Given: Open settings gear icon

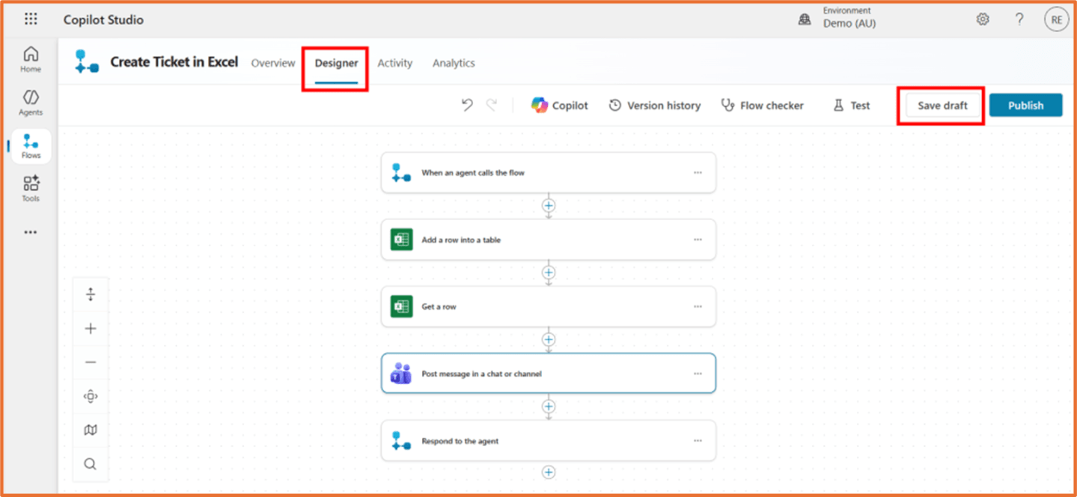Looking at the screenshot, I should [983, 19].
